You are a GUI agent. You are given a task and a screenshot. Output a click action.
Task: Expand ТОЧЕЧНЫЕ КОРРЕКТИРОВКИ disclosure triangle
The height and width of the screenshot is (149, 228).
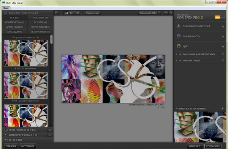pyautogui.click(x=177, y=55)
